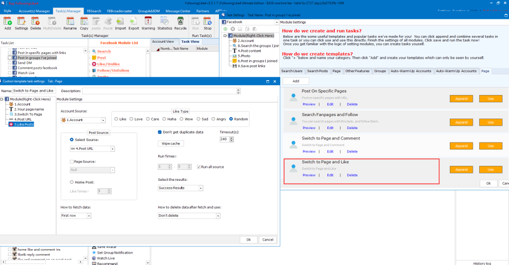Choose the Home Post radio button
The width and height of the screenshot is (509, 265).
pyautogui.click(x=72, y=182)
